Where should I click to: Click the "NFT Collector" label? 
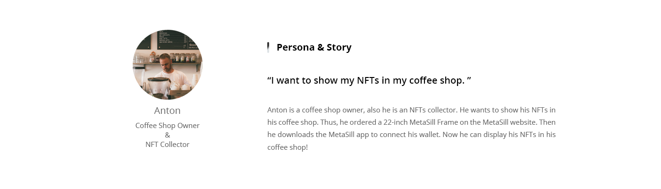click(x=167, y=145)
